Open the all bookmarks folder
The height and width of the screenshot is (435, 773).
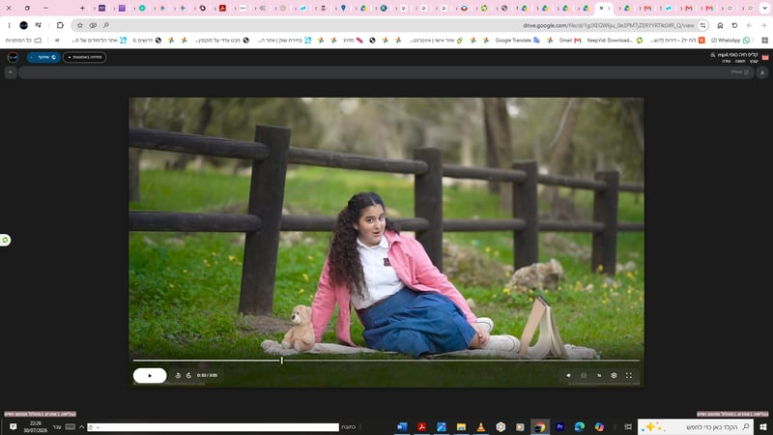click(x=23, y=41)
